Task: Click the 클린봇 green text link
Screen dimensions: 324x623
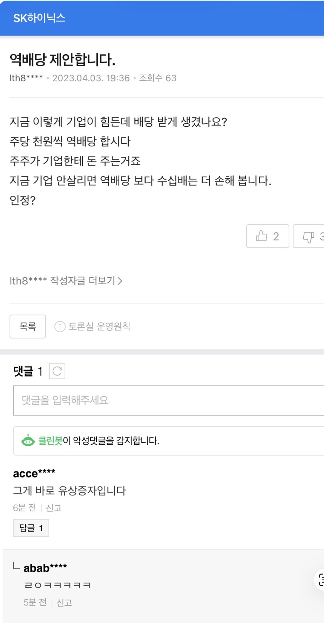Action: 50,441
